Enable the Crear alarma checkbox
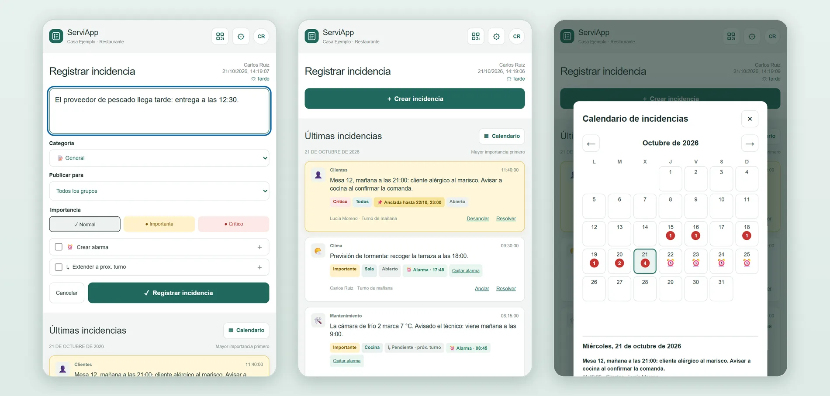 point(59,247)
